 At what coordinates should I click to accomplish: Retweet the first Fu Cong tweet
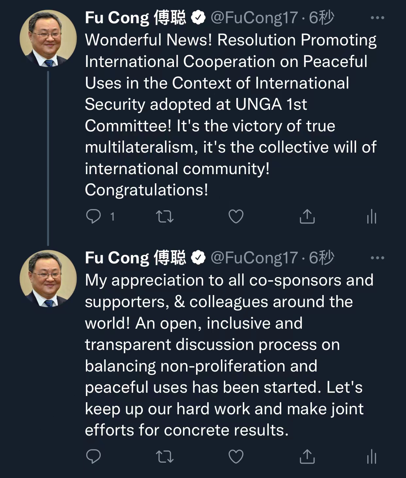coord(165,217)
